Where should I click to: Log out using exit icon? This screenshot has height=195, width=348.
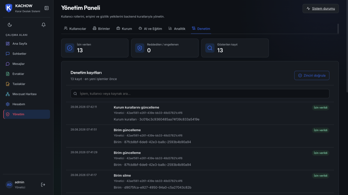point(43,185)
